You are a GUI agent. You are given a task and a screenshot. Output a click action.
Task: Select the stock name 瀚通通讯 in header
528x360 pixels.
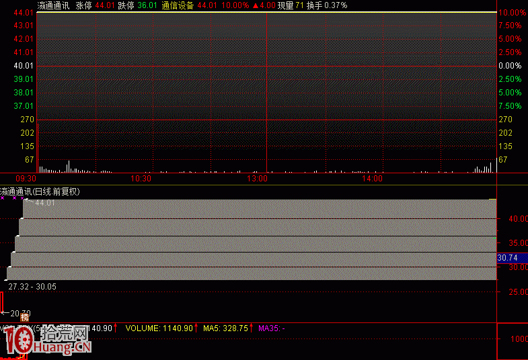click(53, 5)
